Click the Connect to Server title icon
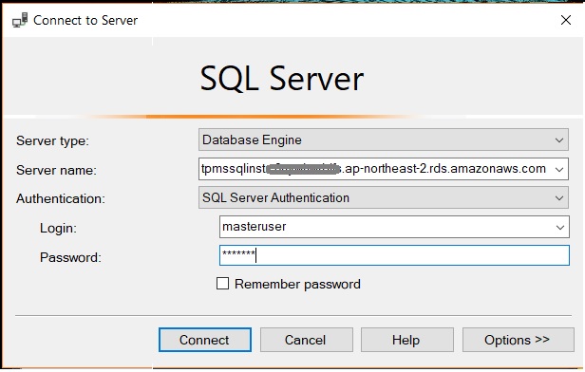Image resolution: width=585 pixels, height=372 pixels. [x=20, y=20]
